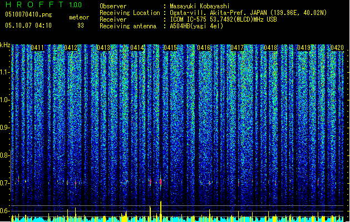Click the 0.7 frequency axis label
Viewport: 350px width, 222px height.
click(x=4, y=183)
